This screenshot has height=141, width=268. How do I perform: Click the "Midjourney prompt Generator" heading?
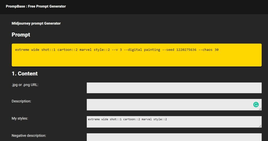coord(36,23)
